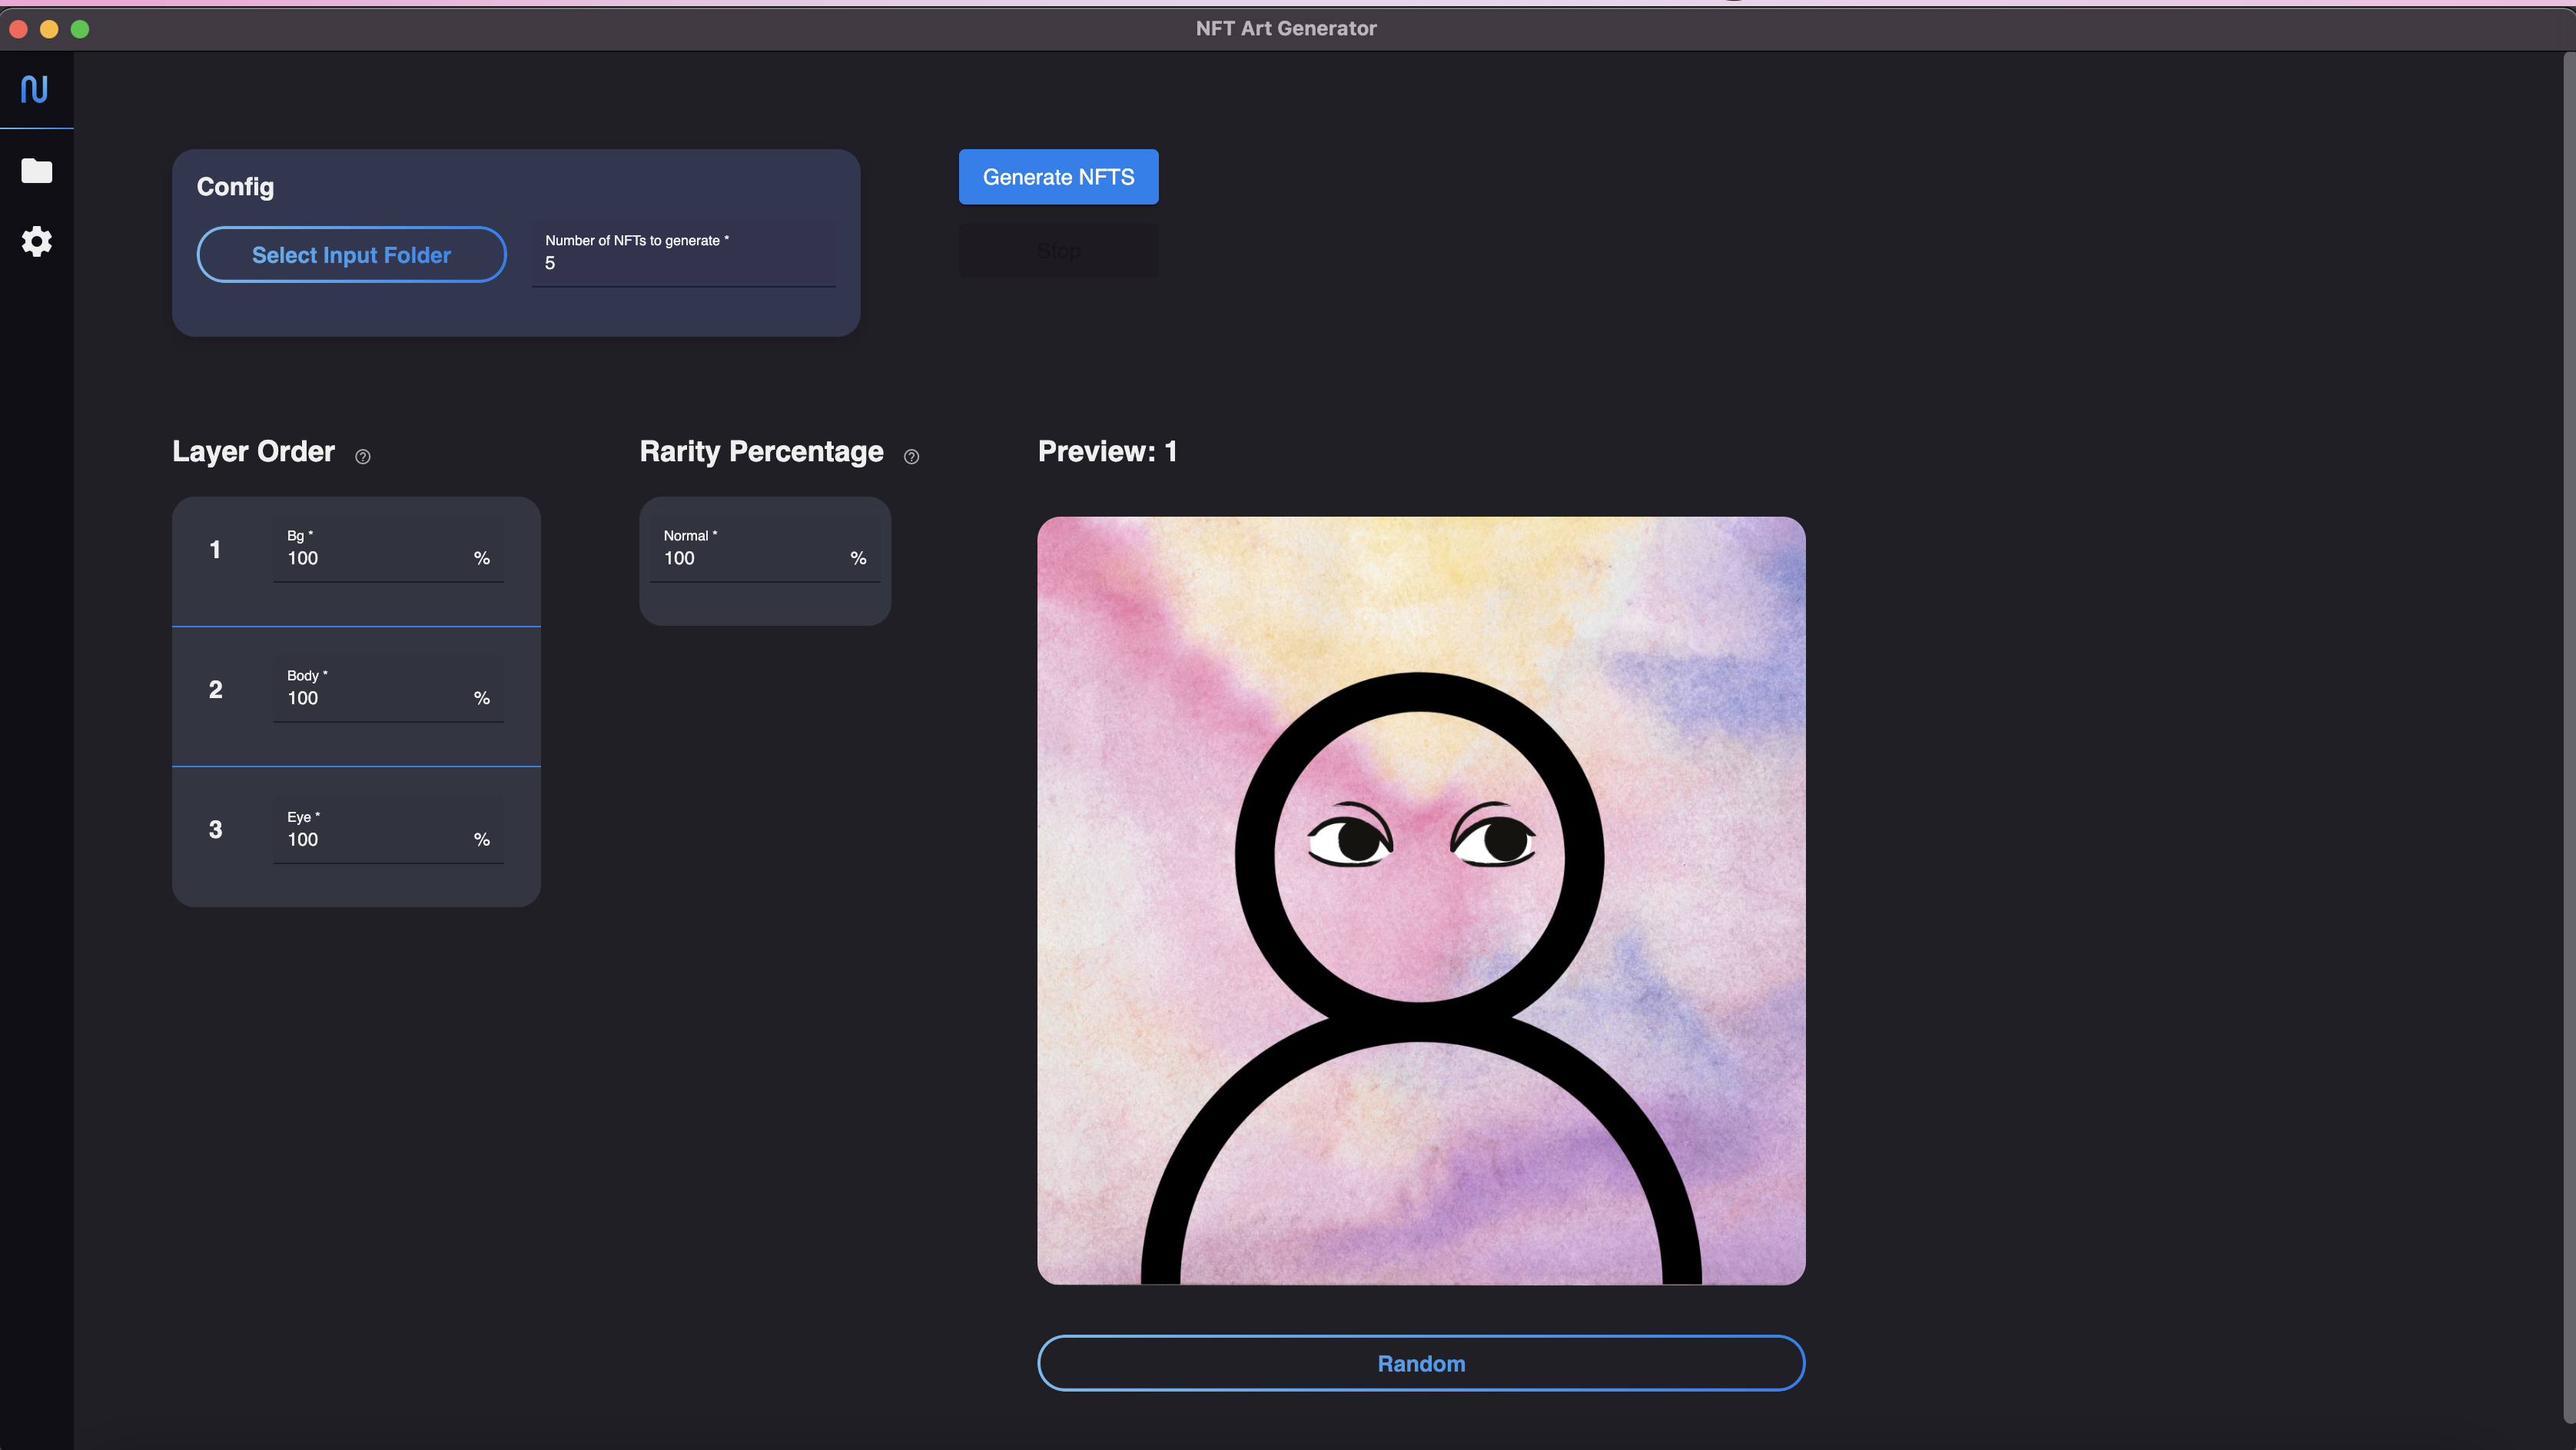Click the Generate NFTS button
This screenshot has height=1450, width=2576.
(1058, 177)
